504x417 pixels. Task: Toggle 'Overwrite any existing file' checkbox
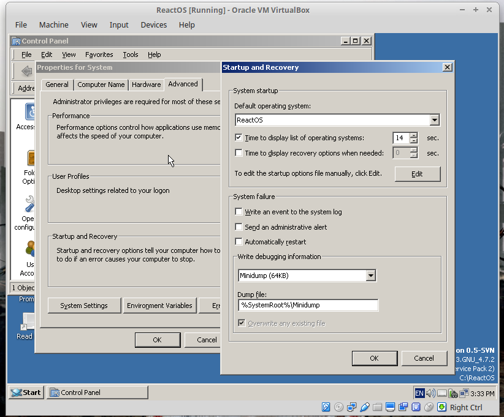242,323
